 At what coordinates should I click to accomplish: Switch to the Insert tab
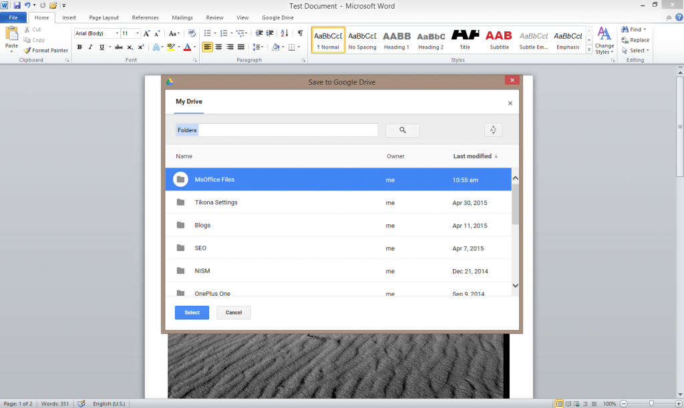pyautogui.click(x=69, y=17)
